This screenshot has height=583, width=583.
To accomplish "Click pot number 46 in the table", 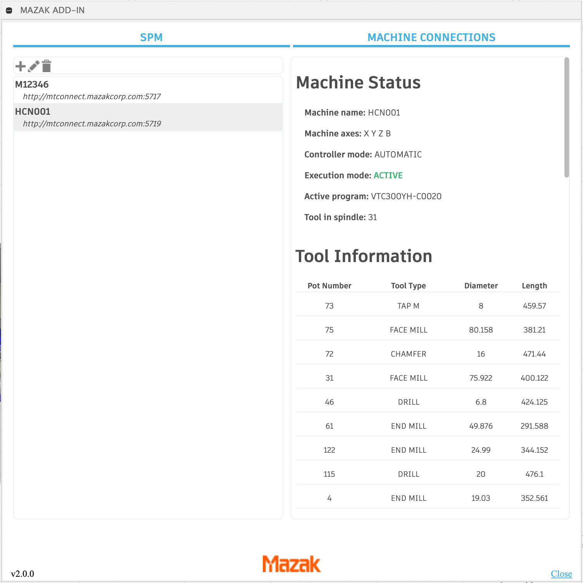I will click(x=329, y=402).
